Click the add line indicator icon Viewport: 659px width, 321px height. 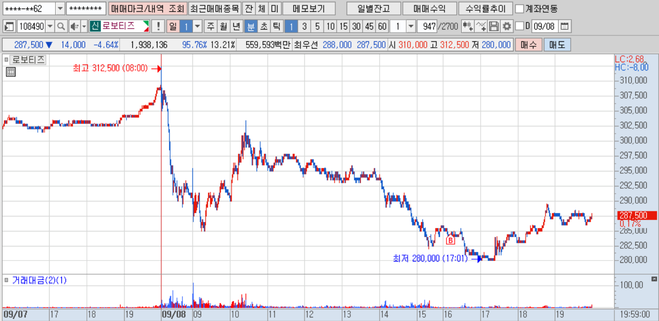coord(481,26)
